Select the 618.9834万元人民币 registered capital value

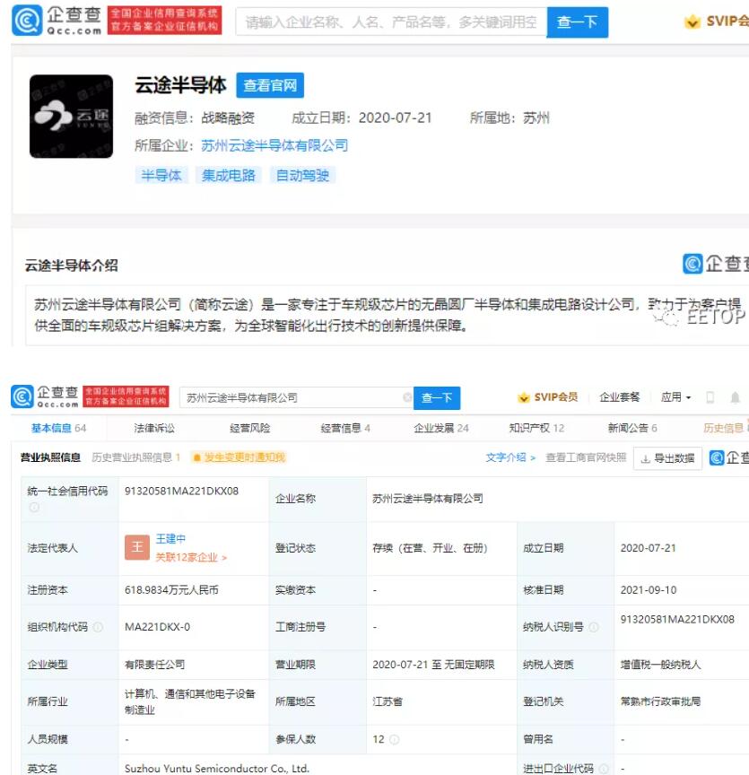171,590
